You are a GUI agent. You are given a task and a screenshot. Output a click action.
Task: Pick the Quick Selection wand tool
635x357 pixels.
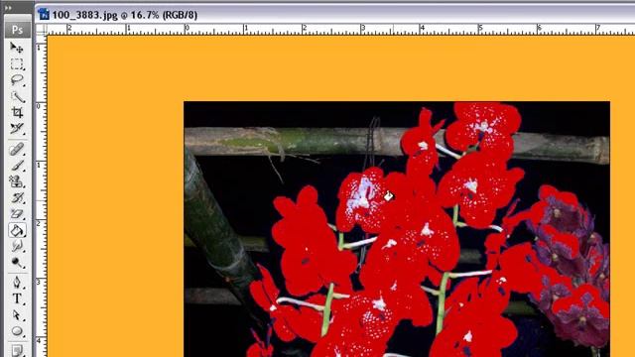point(17,97)
